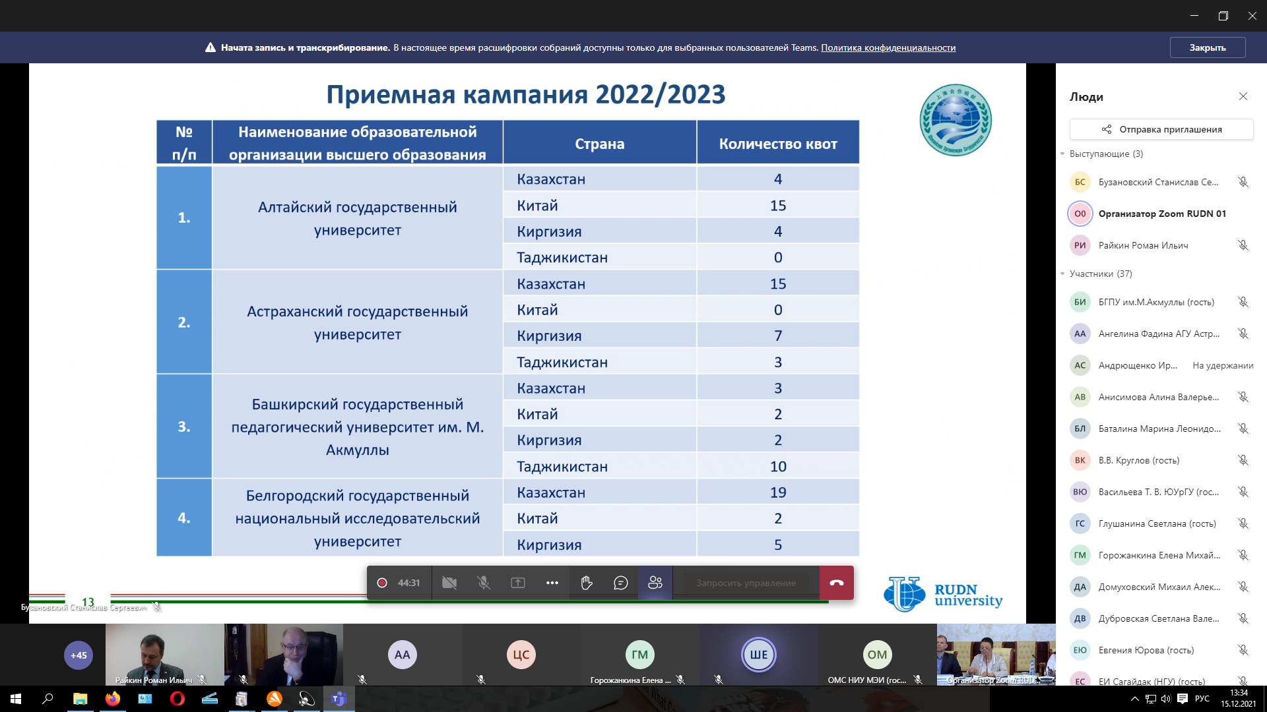
Task: Select Горожанкина Елена tile in bottom strip
Action: 640,655
